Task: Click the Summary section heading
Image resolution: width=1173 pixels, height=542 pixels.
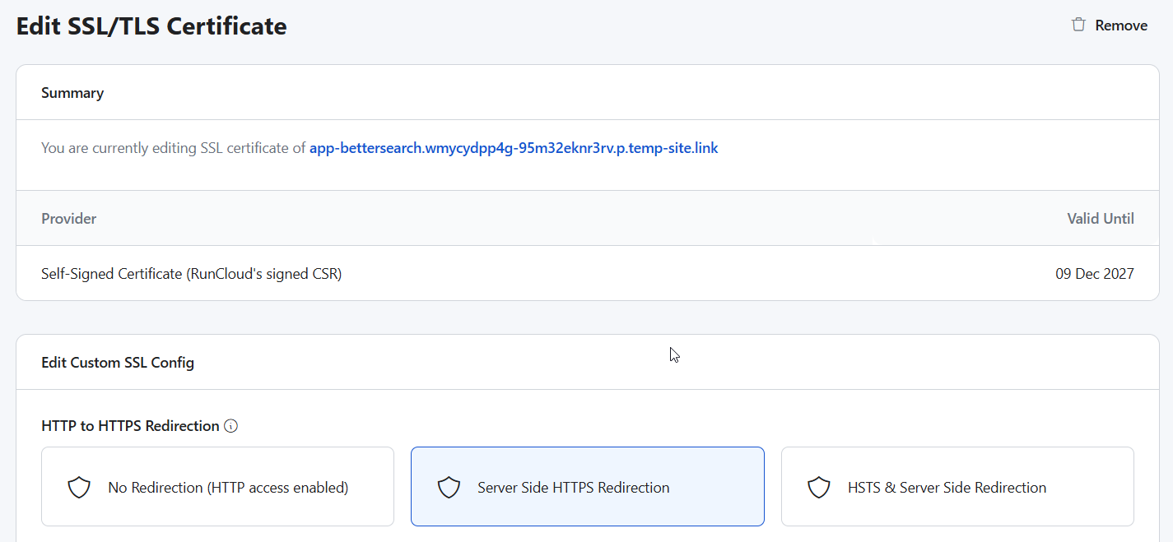Action: (x=72, y=93)
